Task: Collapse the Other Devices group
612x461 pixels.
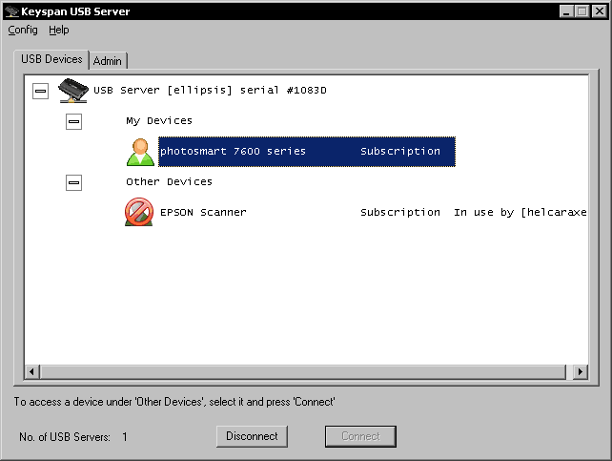Action: coord(73,182)
